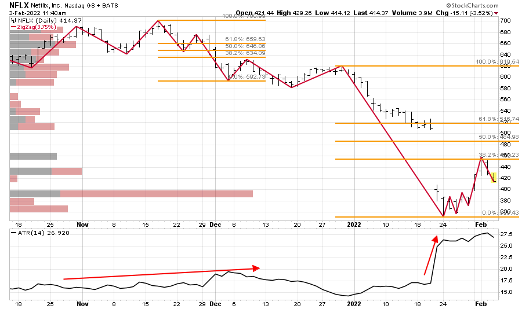Open the StockCharts.com copyright link

[472, 5]
